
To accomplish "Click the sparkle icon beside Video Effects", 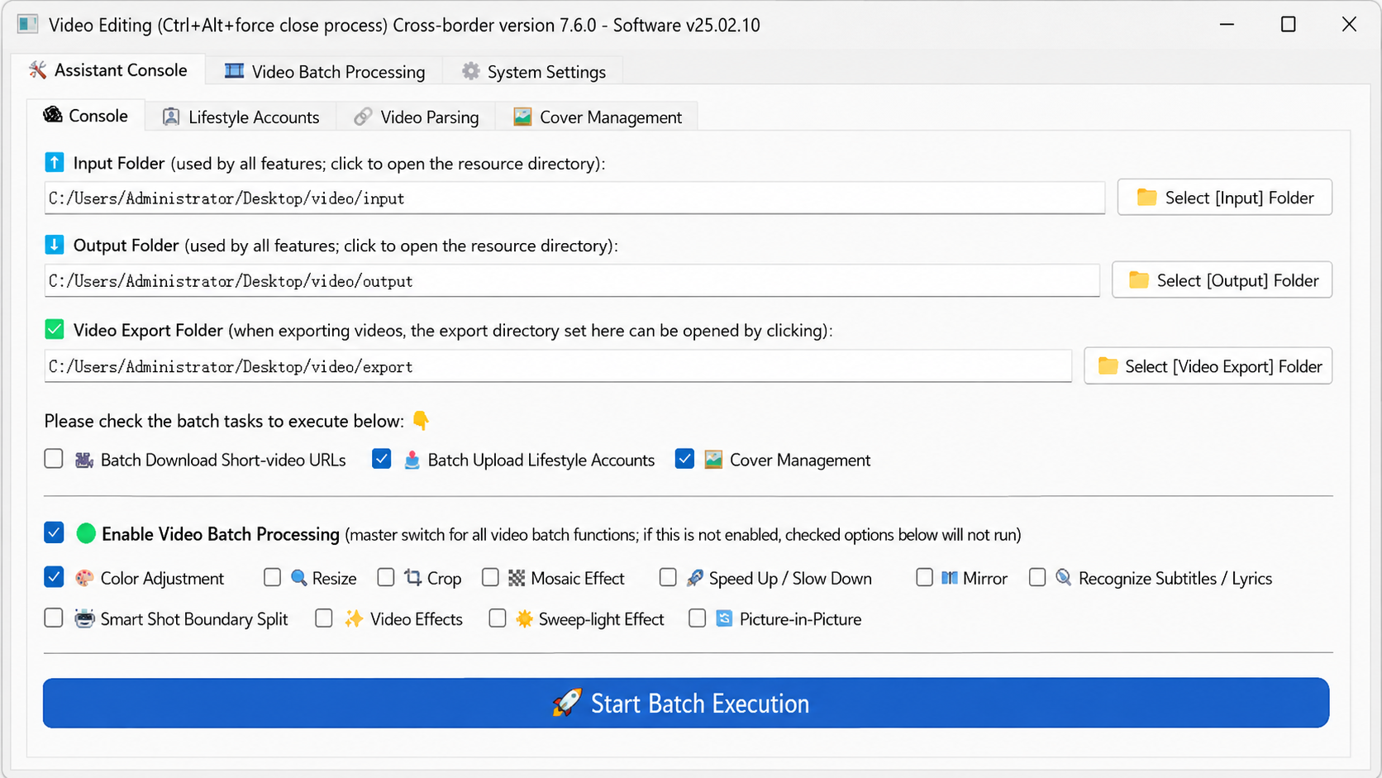I will tap(354, 618).
